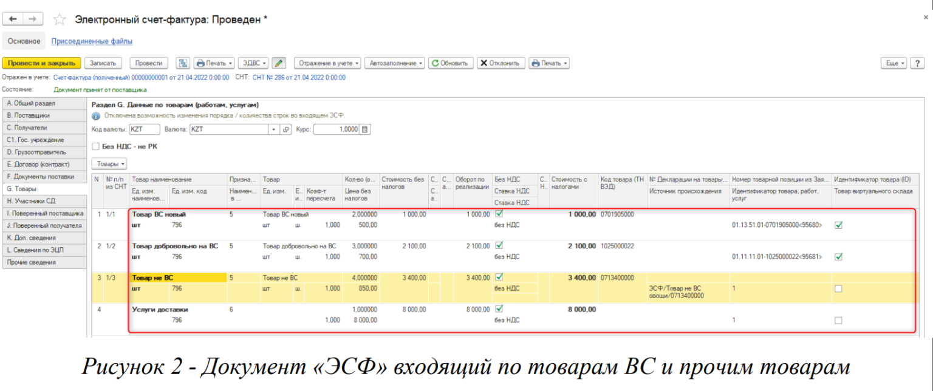Viewport: 933px width, 391px height.
Task: Open the help question mark button
Action: [x=917, y=63]
